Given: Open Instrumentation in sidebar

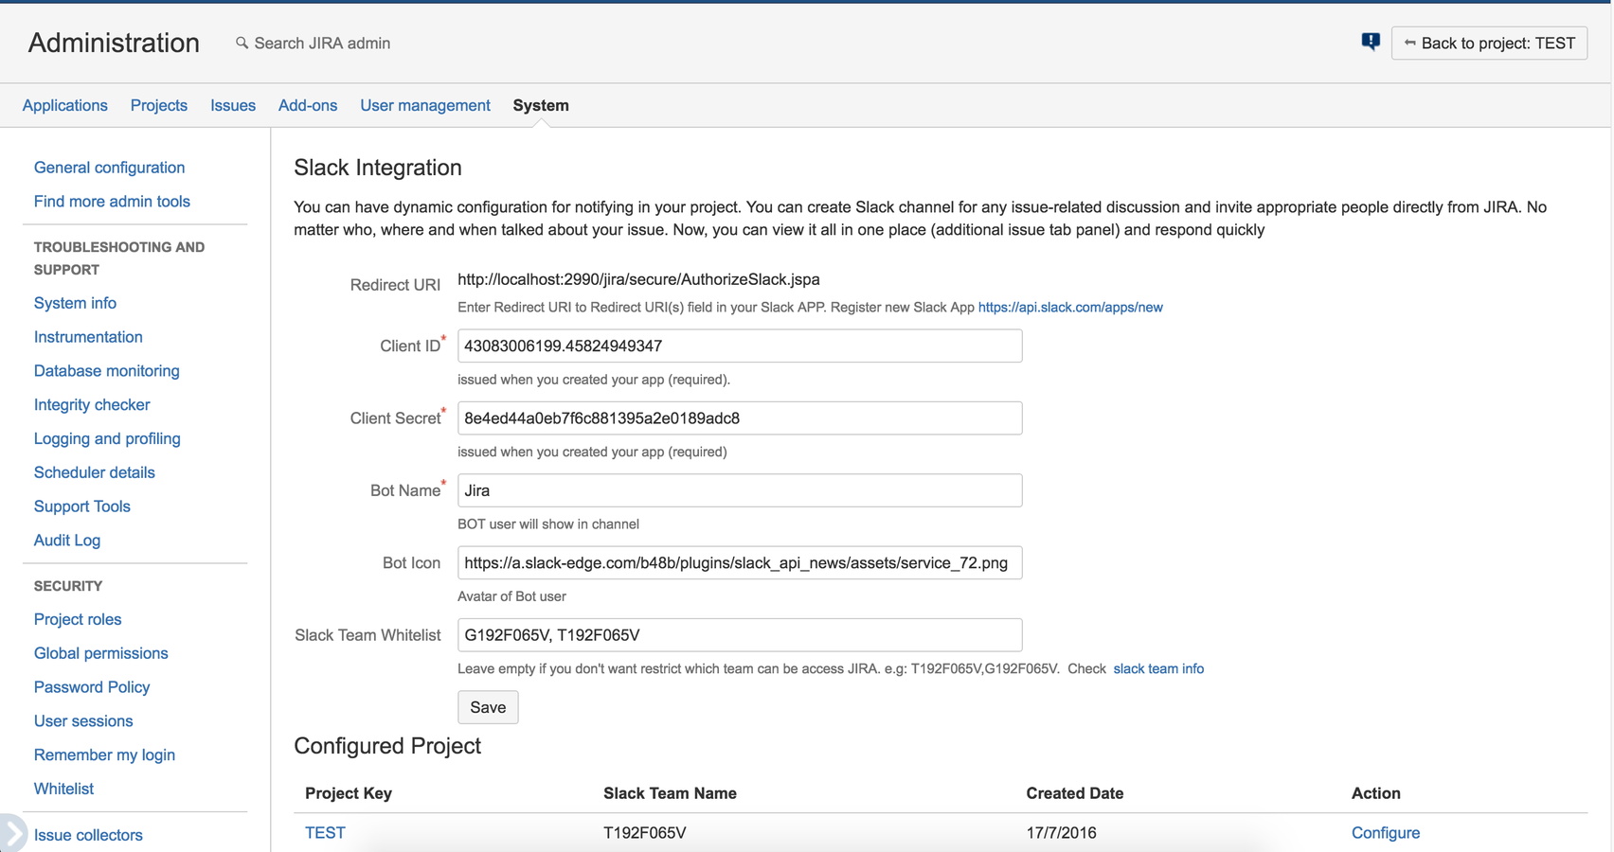Looking at the screenshot, I should 88,337.
